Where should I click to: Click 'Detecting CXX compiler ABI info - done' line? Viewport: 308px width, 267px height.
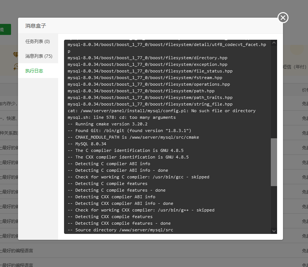120,204
